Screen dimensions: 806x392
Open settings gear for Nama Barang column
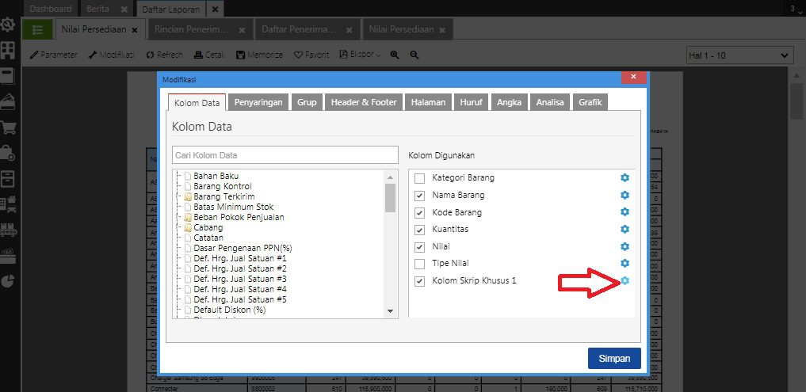point(625,196)
